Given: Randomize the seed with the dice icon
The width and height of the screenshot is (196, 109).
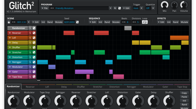Looking at the screenshot, I should tap(77, 22).
